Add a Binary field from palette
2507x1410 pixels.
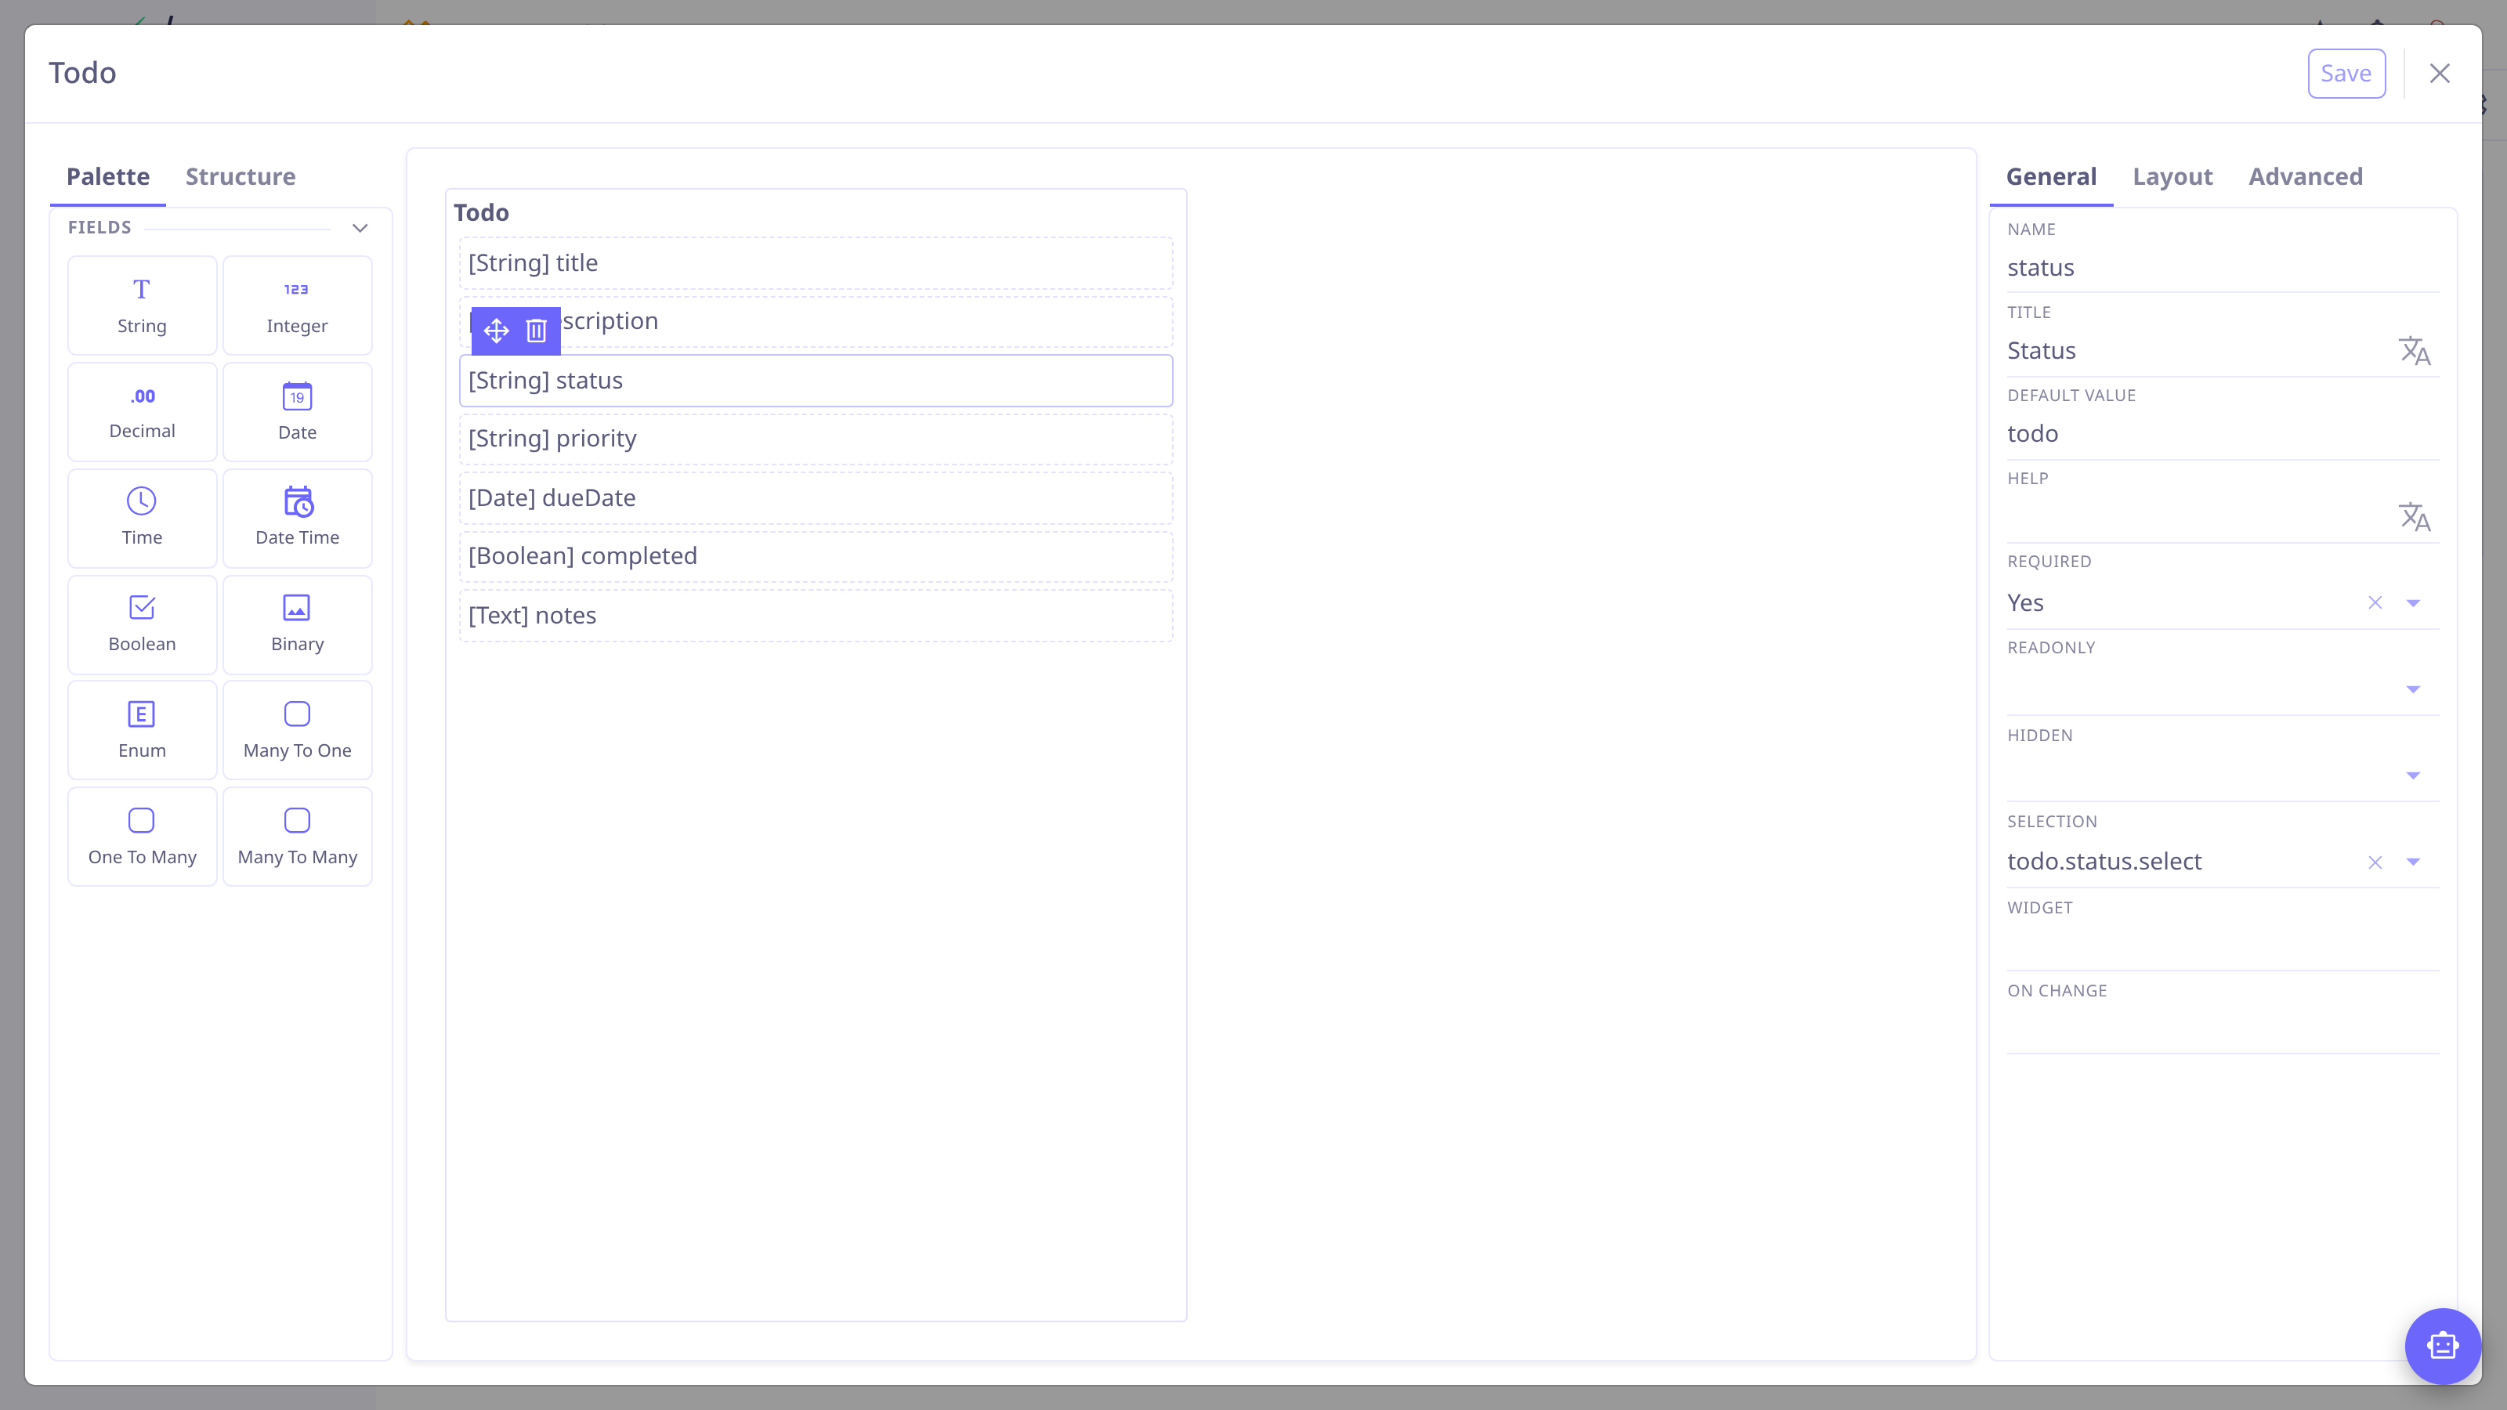pos(297,624)
